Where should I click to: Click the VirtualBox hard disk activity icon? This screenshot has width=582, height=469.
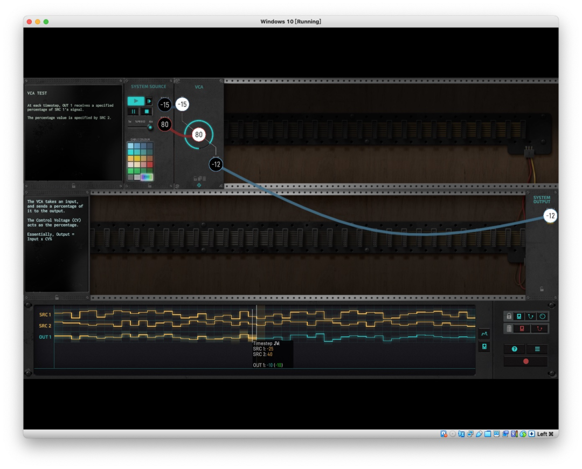coord(444,434)
